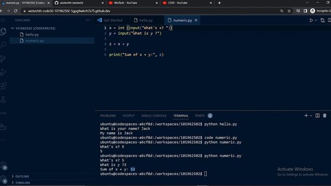Close the CS50 - YouTube browser tab
The image size is (331, 186).
coord(210,3)
